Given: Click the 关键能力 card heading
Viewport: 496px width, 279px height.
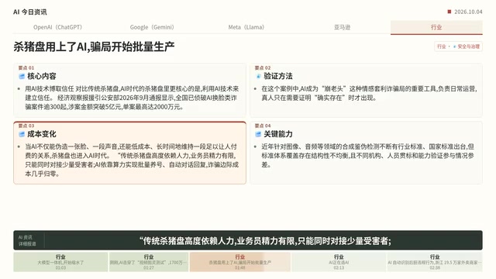Looking at the screenshot, I should [x=278, y=134].
